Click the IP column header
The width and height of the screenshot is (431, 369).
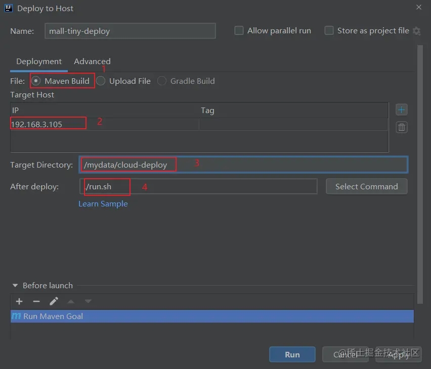(x=104, y=110)
